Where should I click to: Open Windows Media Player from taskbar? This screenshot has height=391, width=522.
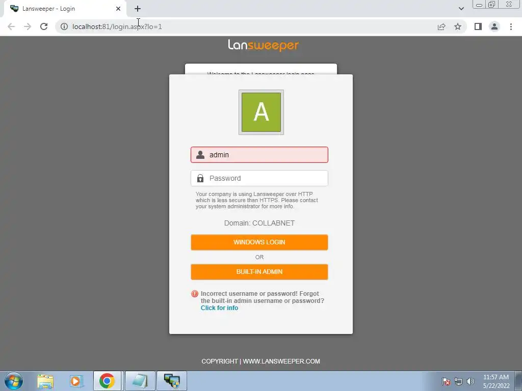pos(76,381)
